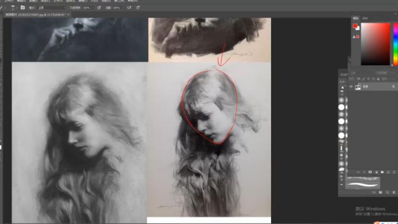398x224 pixels.
Task: Click the rainbow hue slider strip
Action: 396,44
